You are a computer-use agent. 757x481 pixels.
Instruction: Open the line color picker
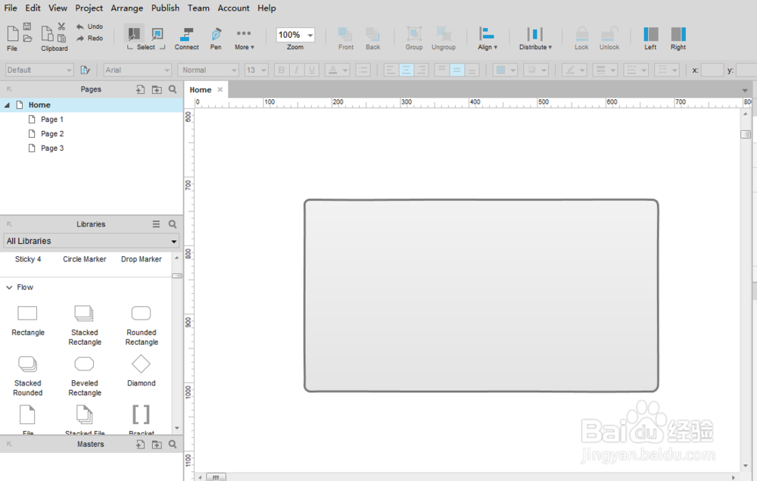tap(575, 70)
